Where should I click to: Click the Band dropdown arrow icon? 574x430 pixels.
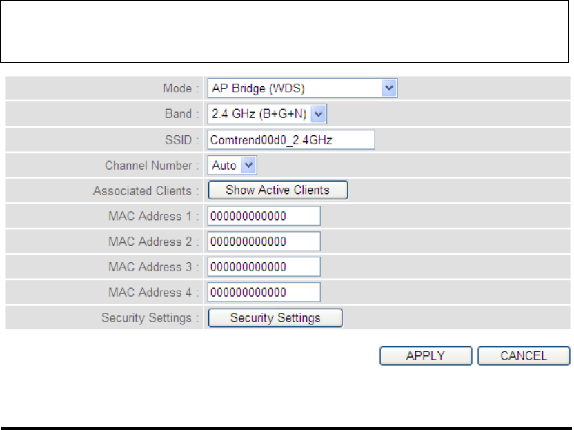click(319, 114)
